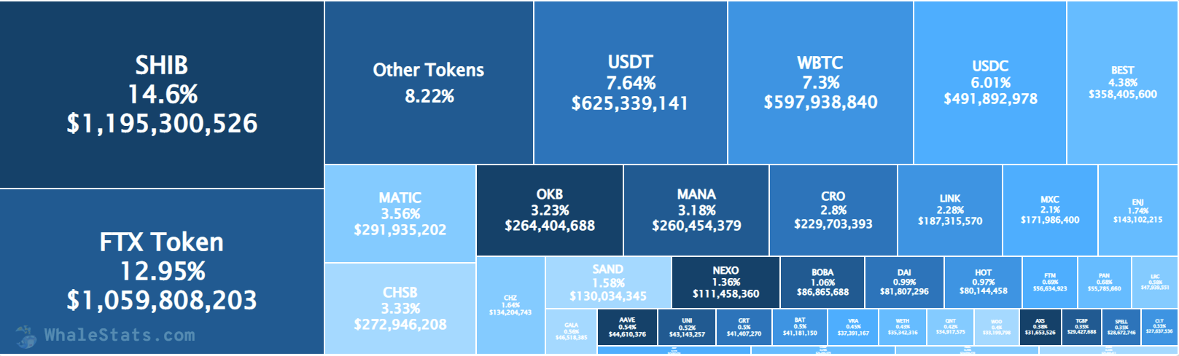Screen dimensions: 1179x356
Task: Open the WhaleStats.com watermark link
Action: tap(120, 336)
